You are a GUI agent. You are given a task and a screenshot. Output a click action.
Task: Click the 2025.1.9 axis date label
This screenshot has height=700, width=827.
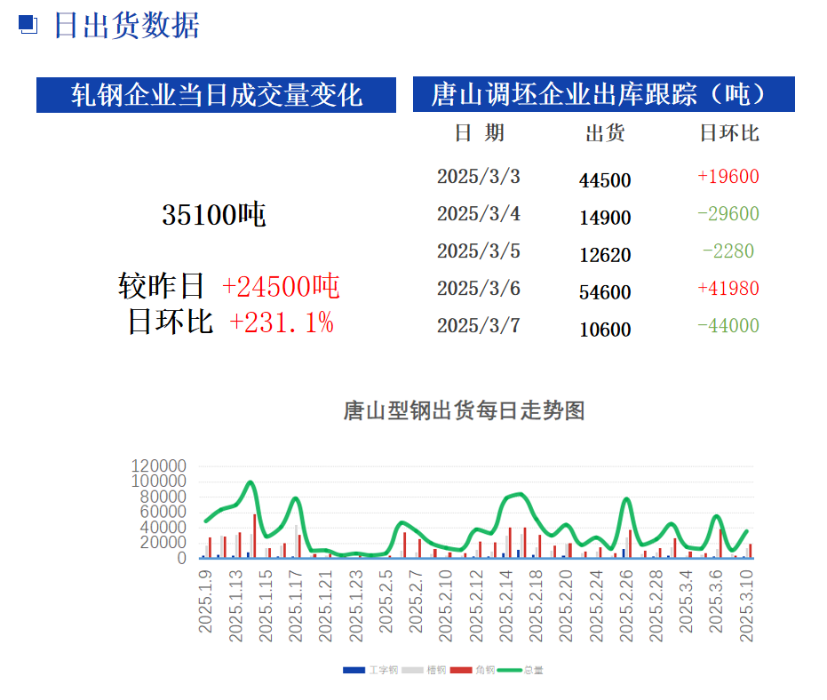click(x=206, y=602)
